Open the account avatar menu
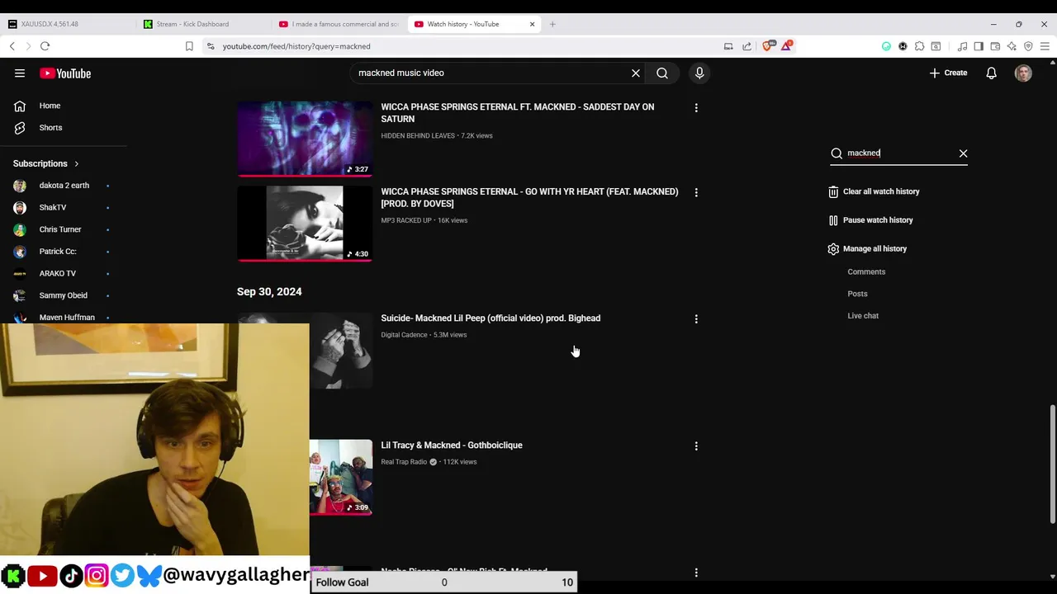The width and height of the screenshot is (1057, 594). pos(1023,73)
